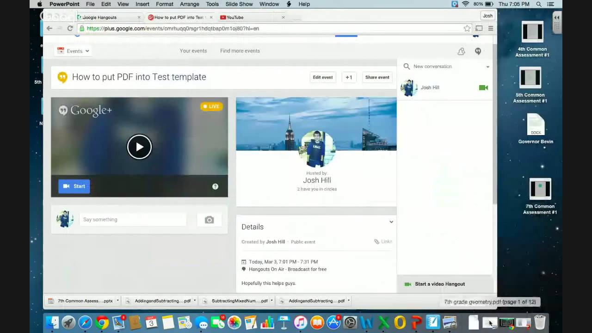This screenshot has width=592, height=333.
Task: Open the Arrange menu
Action: (190, 4)
